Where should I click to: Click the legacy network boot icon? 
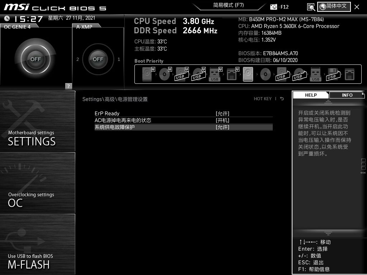(x=350, y=74)
